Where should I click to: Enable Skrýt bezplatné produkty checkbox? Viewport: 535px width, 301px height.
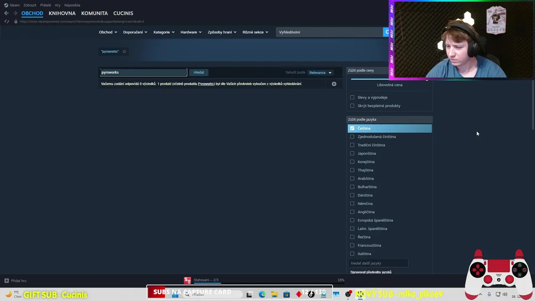pos(352,106)
